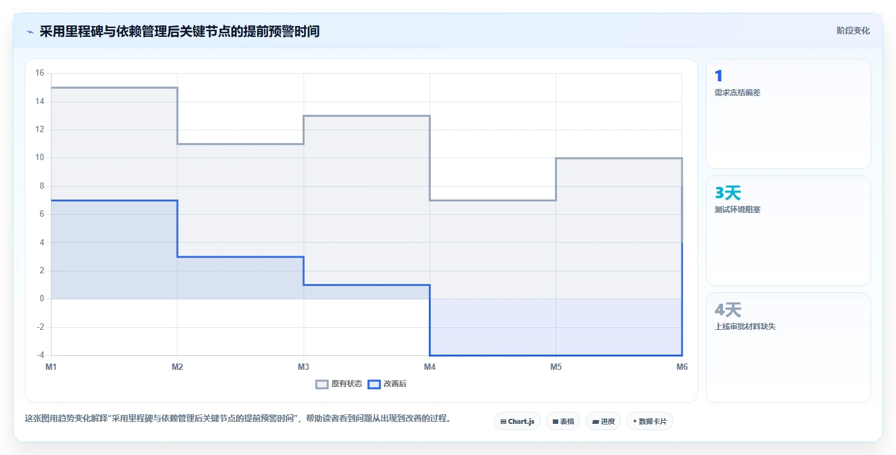The image size is (896, 455).
Task: Click the y-axis label -4
Action: click(x=39, y=355)
